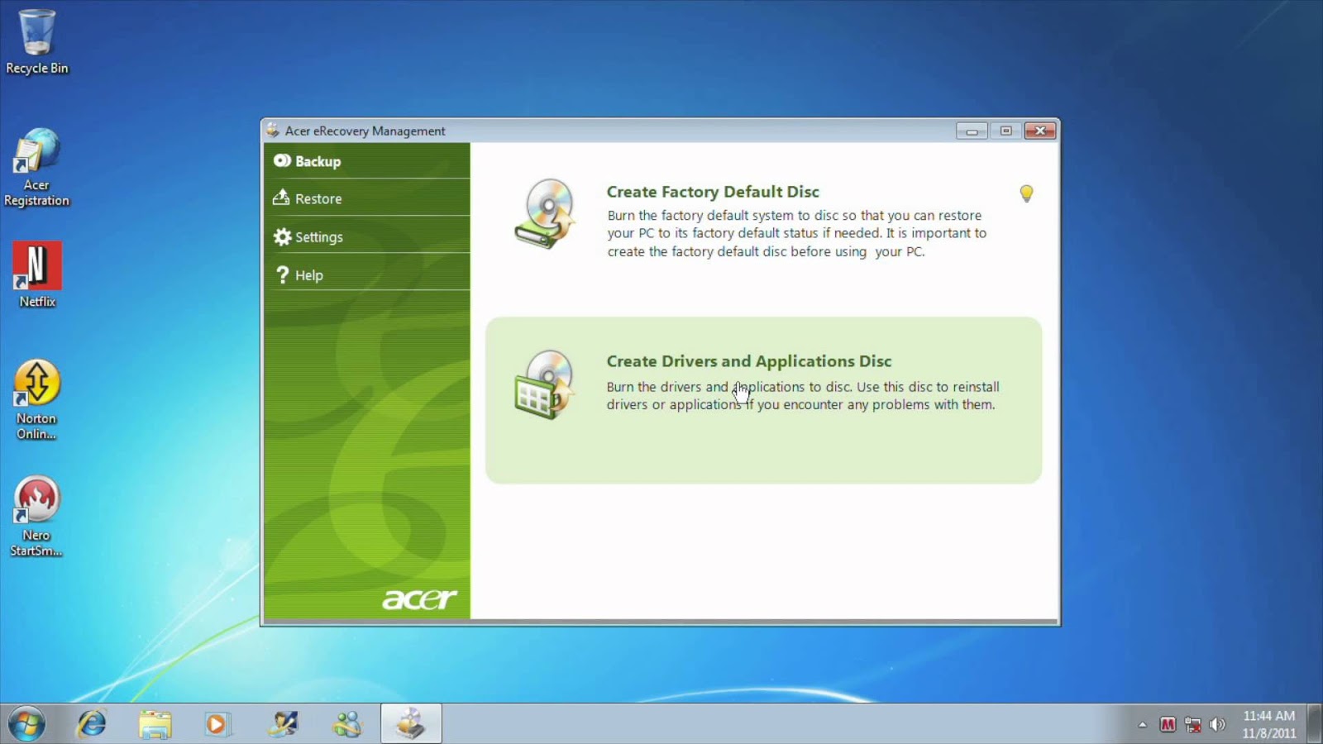The image size is (1323, 744).
Task: Open Windows Live Messenger from the taskbar
Action: point(346,724)
